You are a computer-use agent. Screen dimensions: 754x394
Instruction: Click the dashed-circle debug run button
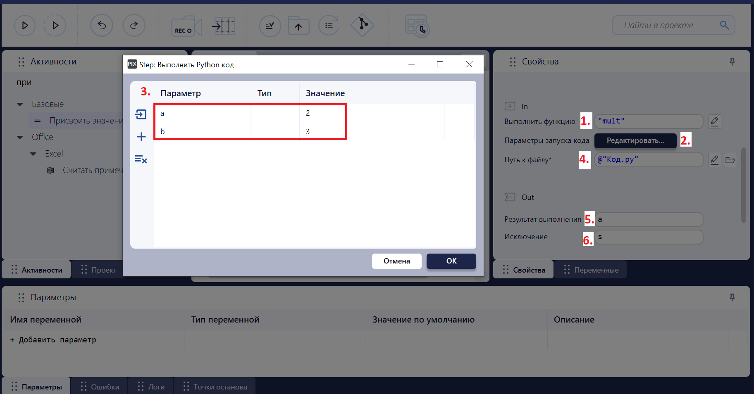[x=55, y=26]
